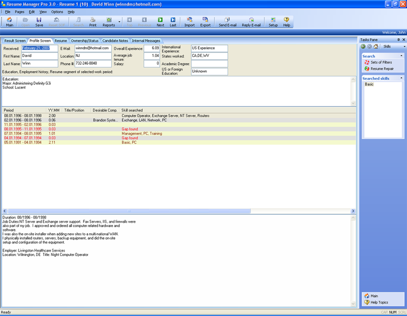
Task: Click the States worked field
Action: pos(209,56)
